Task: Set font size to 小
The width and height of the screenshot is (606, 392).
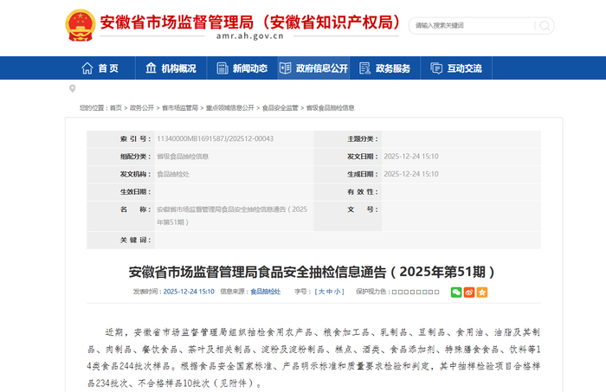Action: click(x=337, y=292)
